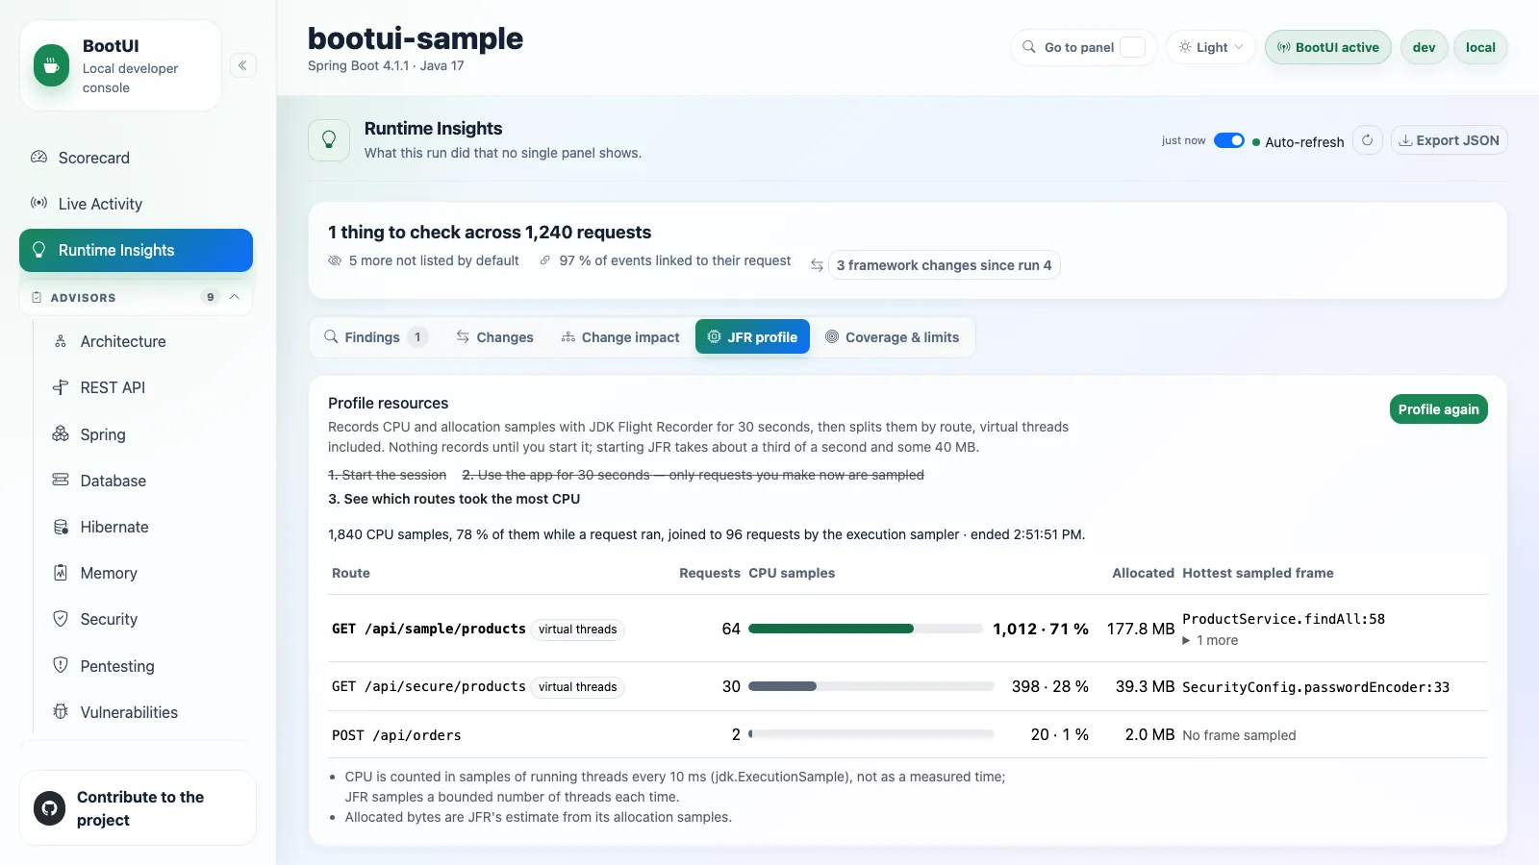This screenshot has width=1539, height=865.
Task: Click the GitHub icon in Contribute card
Action: pyautogui.click(x=49, y=808)
